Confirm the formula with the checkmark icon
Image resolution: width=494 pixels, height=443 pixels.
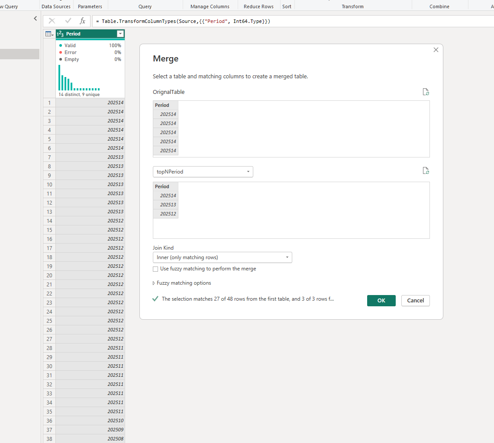click(68, 21)
